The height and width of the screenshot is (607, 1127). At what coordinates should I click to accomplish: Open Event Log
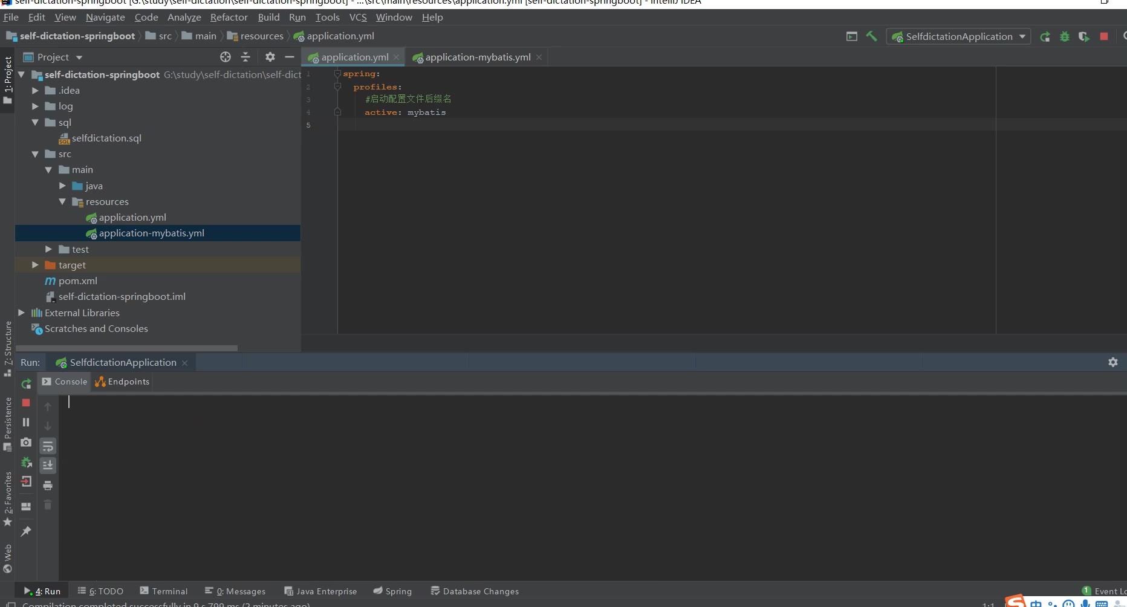[1105, 591]
